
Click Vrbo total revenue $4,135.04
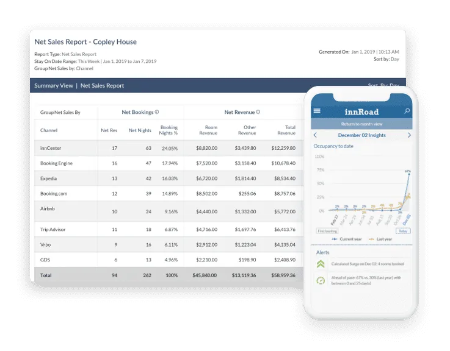(x=285, y=245)
